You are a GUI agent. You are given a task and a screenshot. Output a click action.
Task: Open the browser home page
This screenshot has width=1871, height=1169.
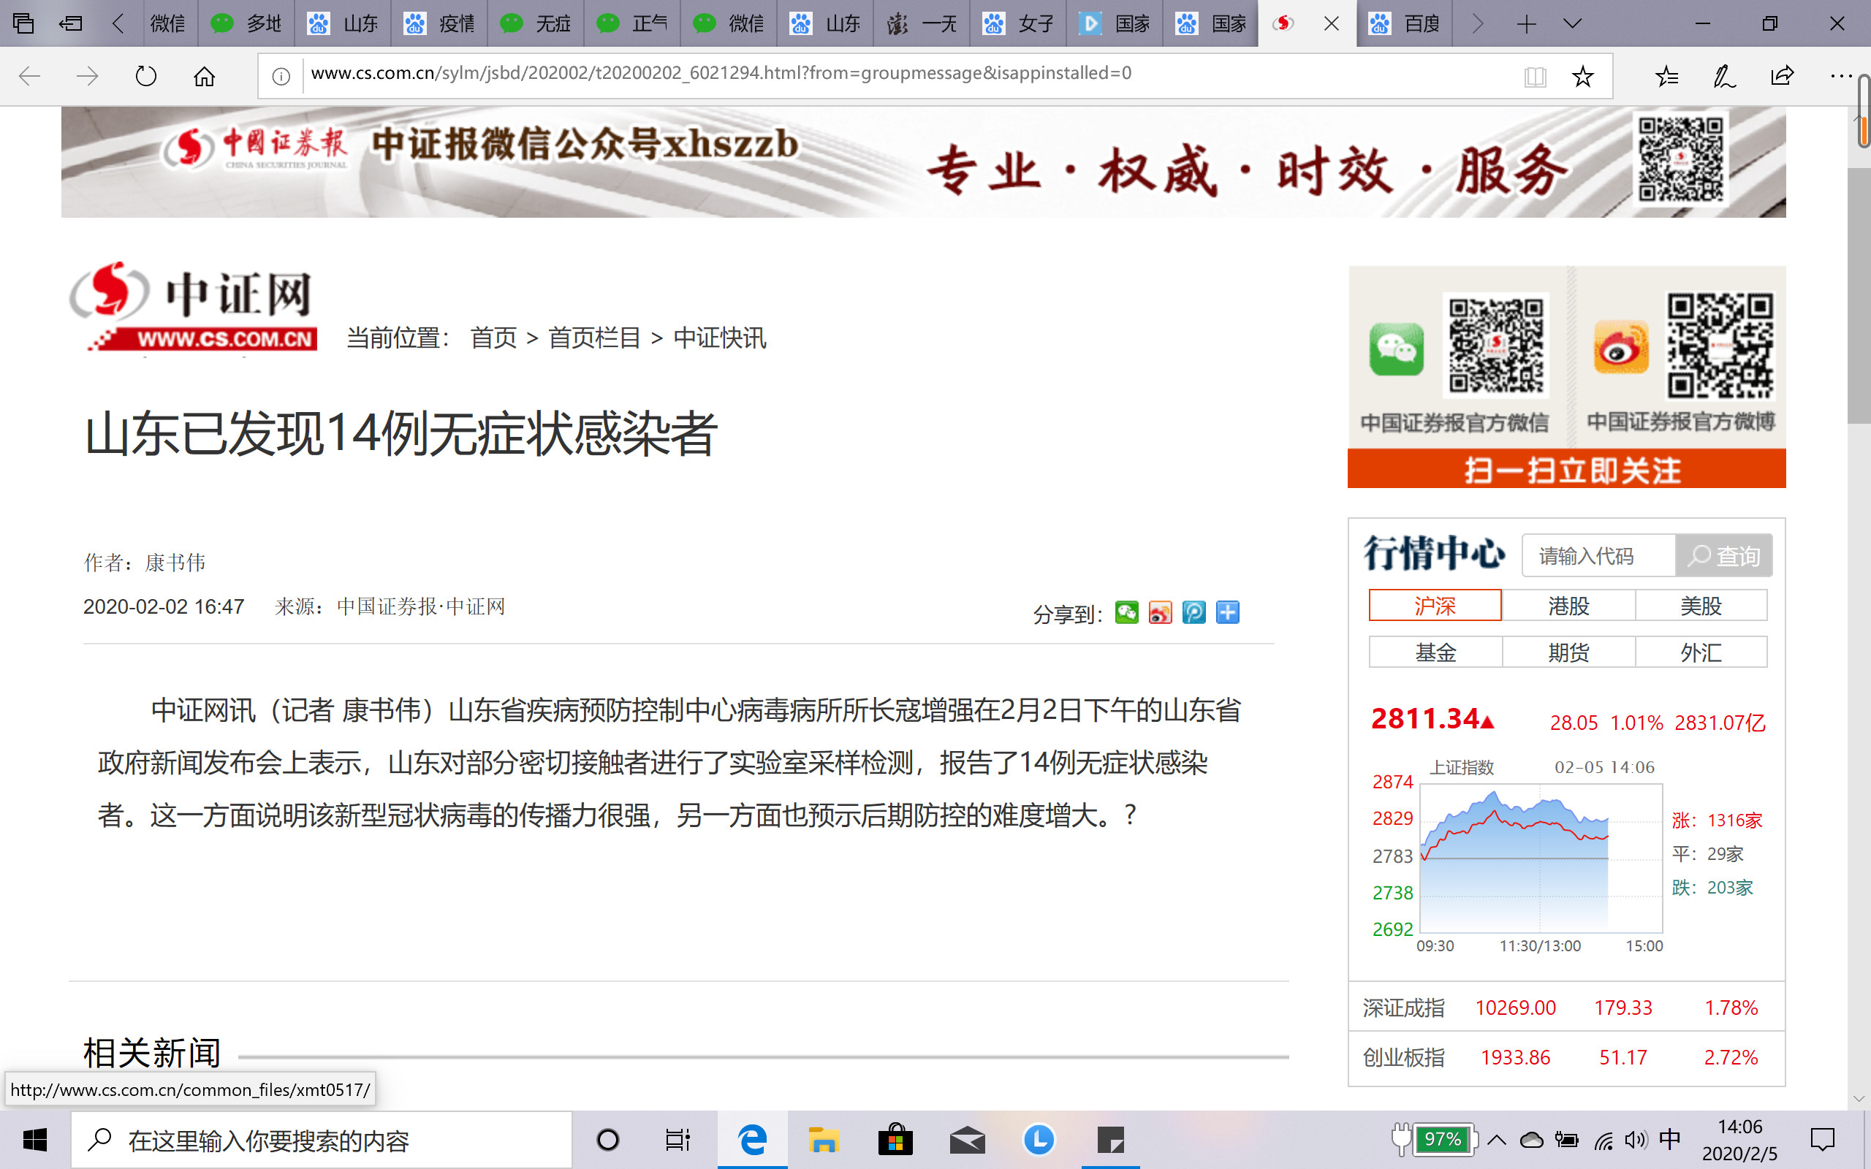204,75
